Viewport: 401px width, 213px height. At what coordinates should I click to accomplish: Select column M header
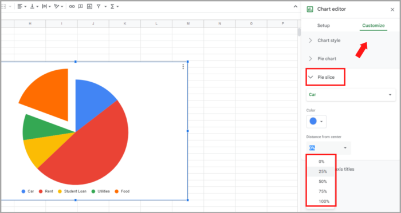point(188,23)
